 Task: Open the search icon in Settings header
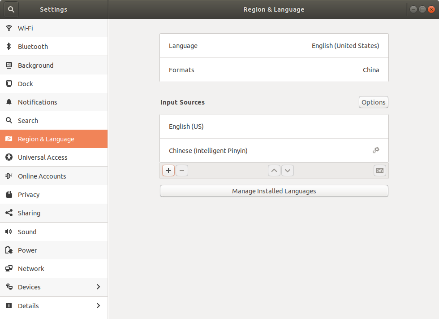coord(11,9)
